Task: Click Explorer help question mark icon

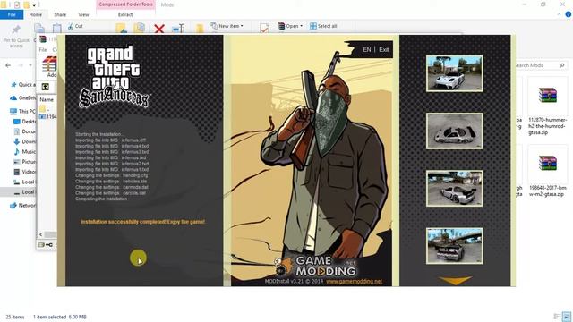Action: 569,14
